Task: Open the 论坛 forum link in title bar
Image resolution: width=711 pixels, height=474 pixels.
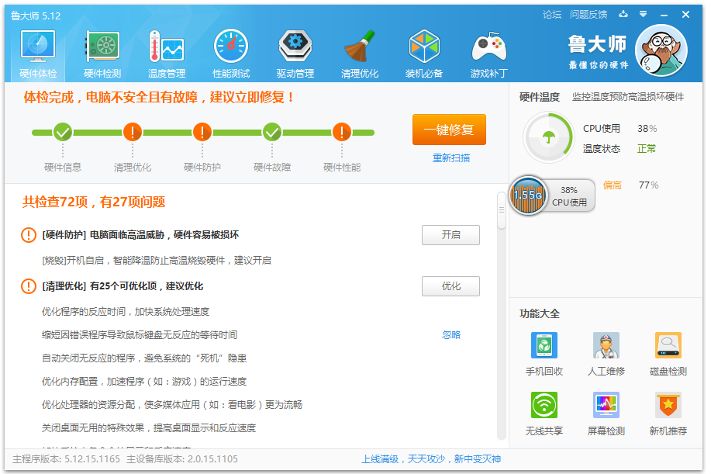Action: (551, 15)
